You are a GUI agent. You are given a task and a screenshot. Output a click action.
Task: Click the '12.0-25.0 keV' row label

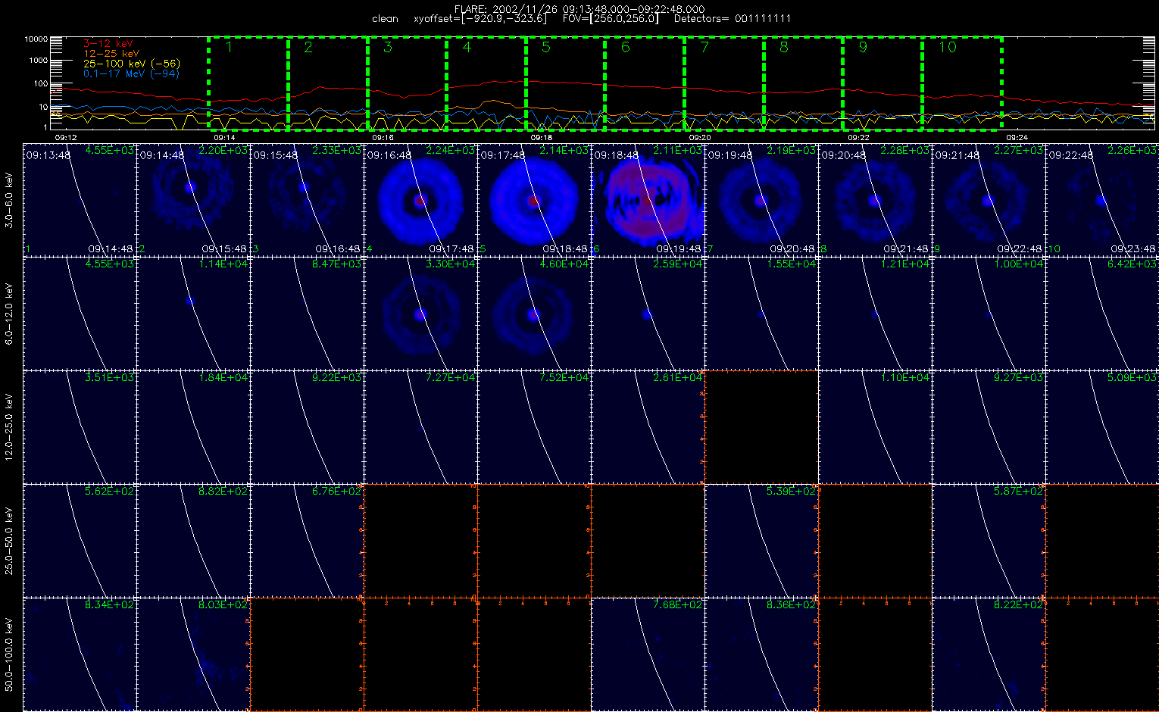9,427
